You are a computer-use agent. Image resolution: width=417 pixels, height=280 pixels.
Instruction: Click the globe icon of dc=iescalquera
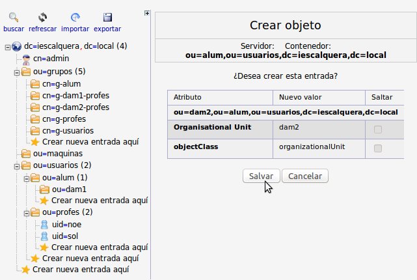point(16,47)
